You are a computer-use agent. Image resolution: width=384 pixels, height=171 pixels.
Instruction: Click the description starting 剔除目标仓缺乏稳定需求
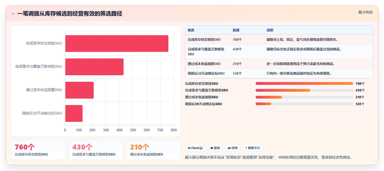click(x=304, y=49)
